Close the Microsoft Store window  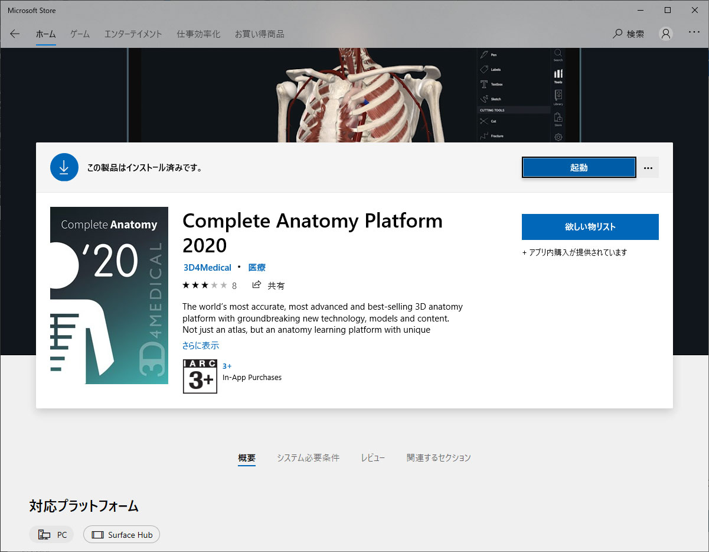click(x=695, y=10)
